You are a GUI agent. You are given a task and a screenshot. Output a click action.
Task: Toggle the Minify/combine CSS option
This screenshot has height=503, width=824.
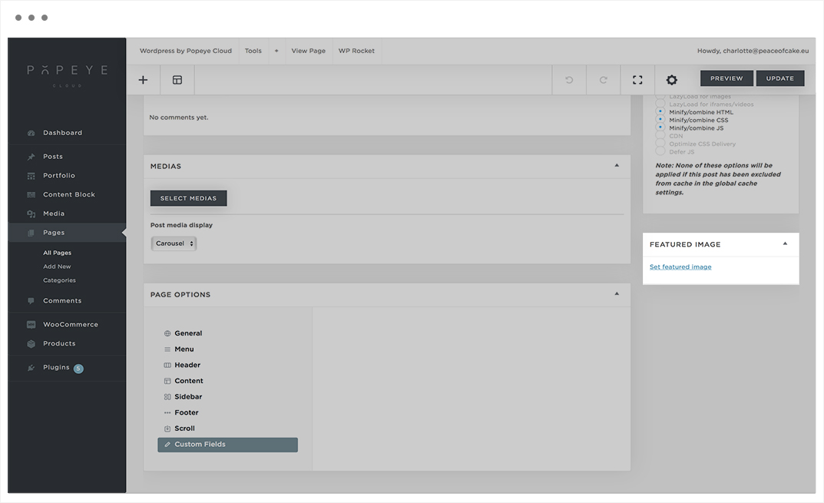[660, 119]
